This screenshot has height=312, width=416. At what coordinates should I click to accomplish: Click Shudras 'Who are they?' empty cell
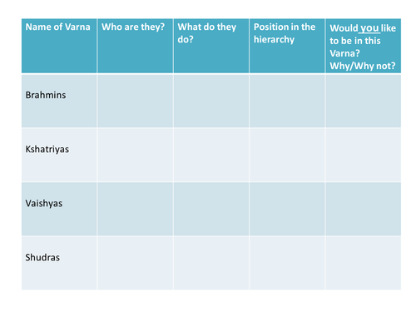point(135,263)
